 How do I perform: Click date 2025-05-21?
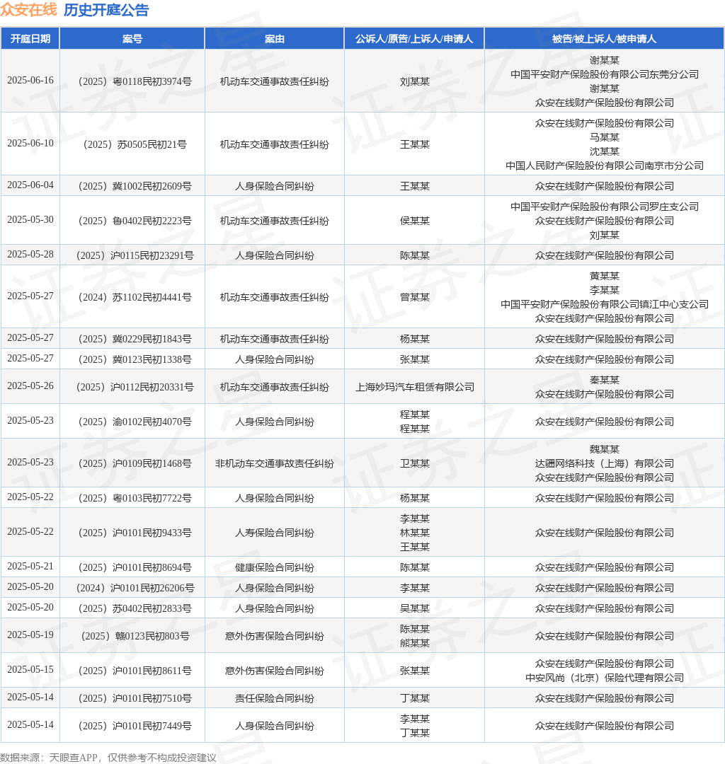point(30,566)
